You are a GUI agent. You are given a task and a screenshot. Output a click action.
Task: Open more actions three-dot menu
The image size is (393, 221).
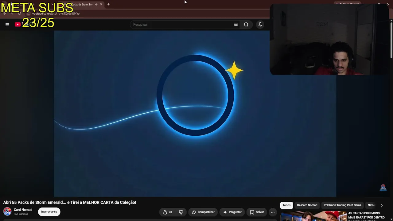pos(273,212)
